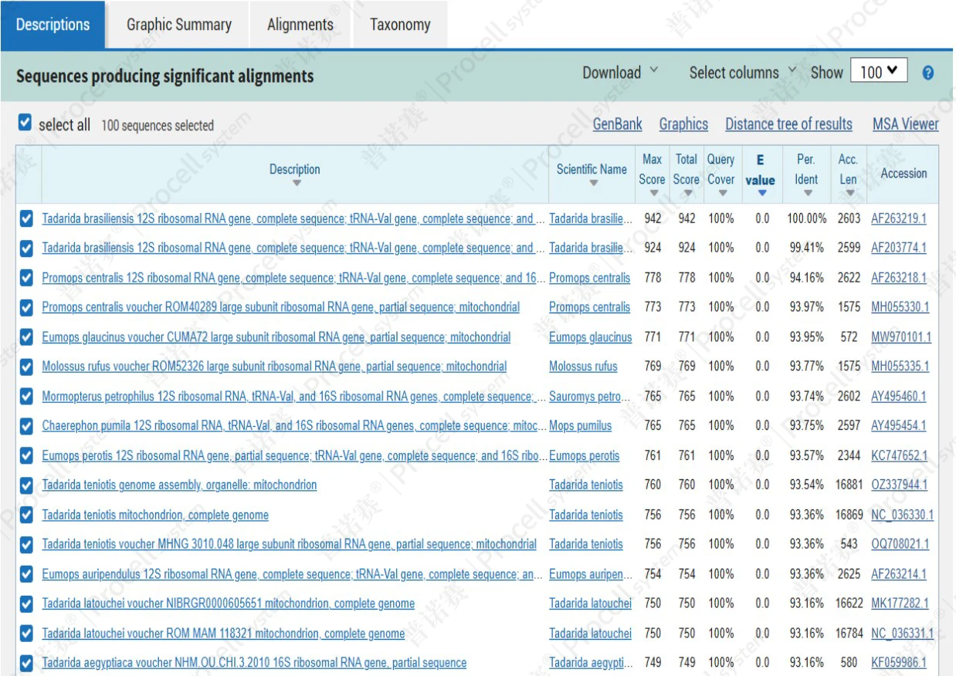Image resolution: width=956 pixels, height=676 pixels.
Task: Sort results by Query Cover arrow
Action: click(x=720, y=193)
